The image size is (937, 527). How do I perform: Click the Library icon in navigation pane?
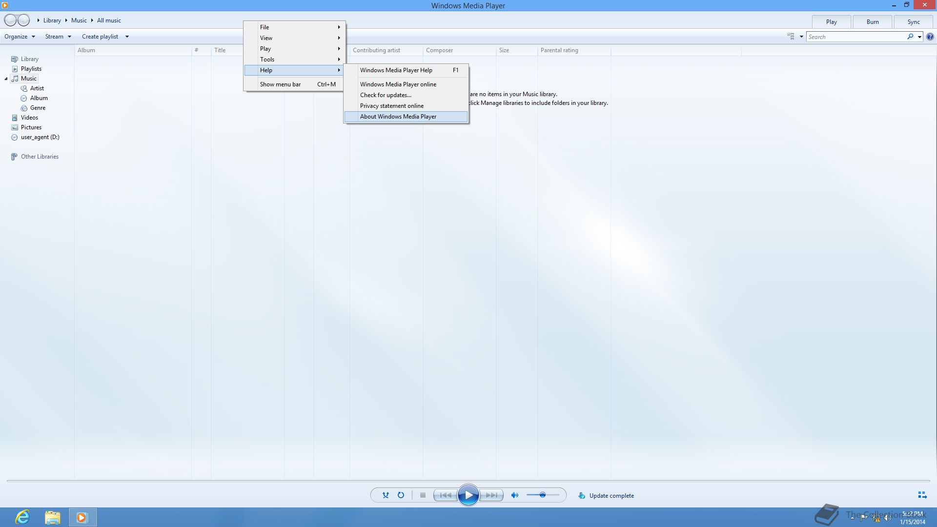pos(15,59)
